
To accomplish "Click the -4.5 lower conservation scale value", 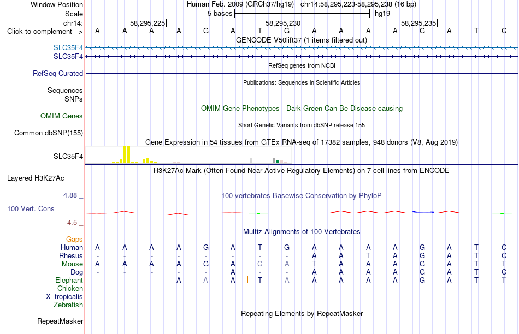I will point(71,223).
